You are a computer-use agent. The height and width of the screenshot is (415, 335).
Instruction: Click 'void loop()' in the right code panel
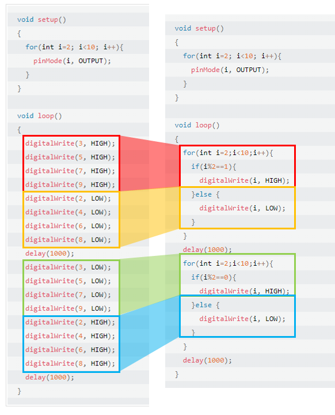pyautogui.click(x=197, y=125)
